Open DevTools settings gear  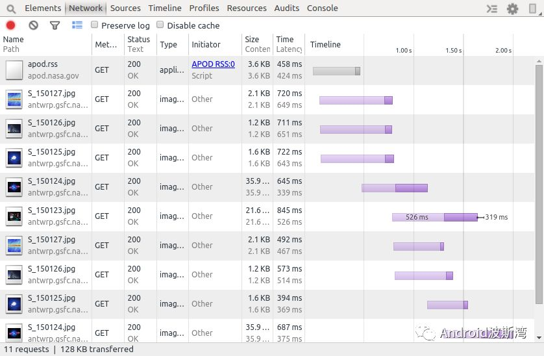(x=513, y=8)
